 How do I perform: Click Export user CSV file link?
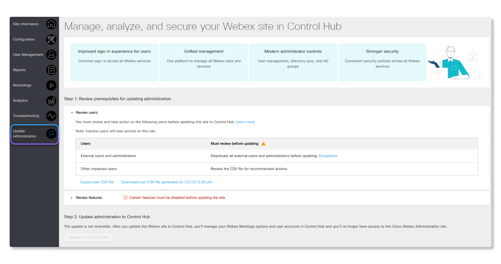(x=97, y=182)
